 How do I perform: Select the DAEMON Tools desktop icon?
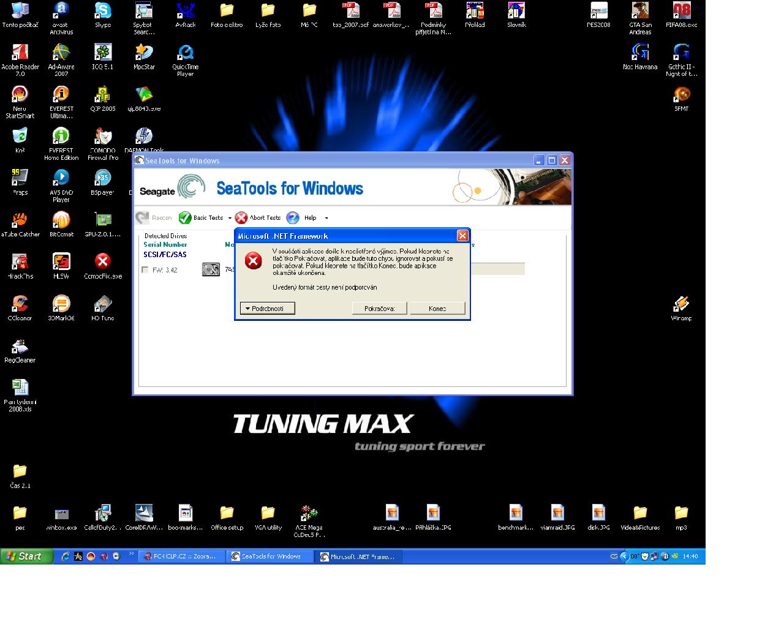click(x=144, y=140)
